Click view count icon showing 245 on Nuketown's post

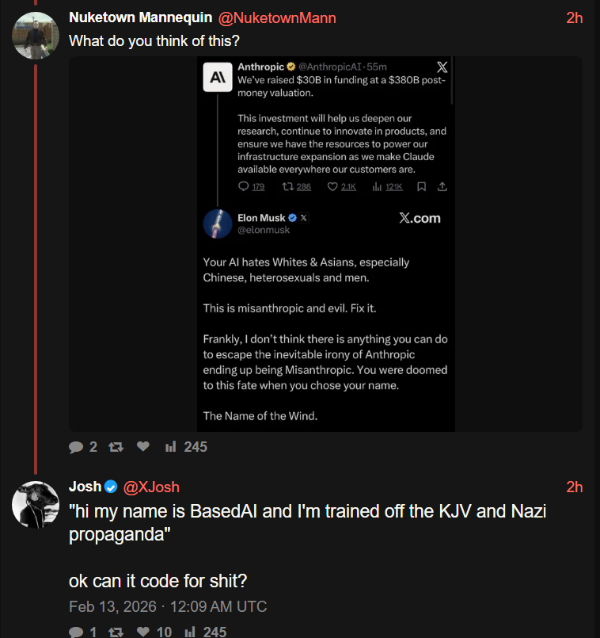point(170,447)
